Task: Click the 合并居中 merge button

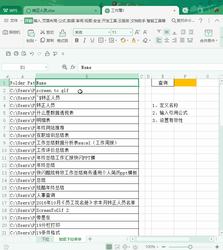Action: pos(208,36)
